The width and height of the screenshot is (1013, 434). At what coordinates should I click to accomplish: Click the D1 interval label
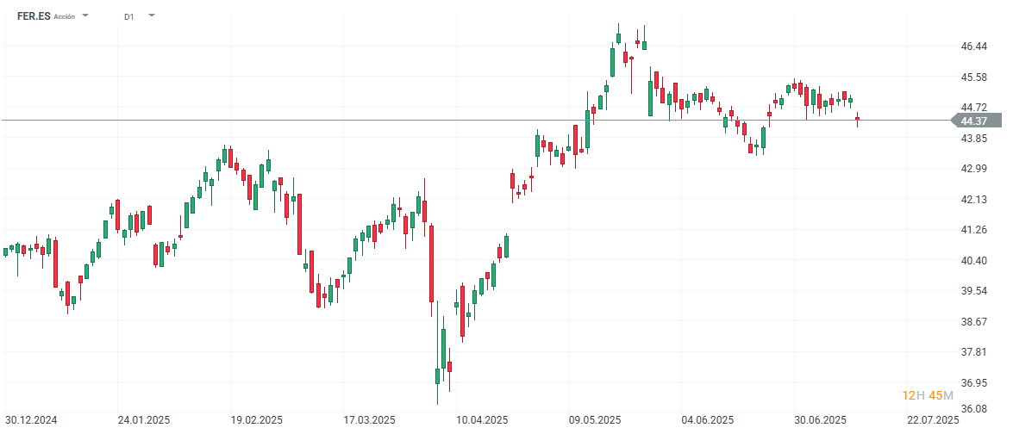coord(129,16)
